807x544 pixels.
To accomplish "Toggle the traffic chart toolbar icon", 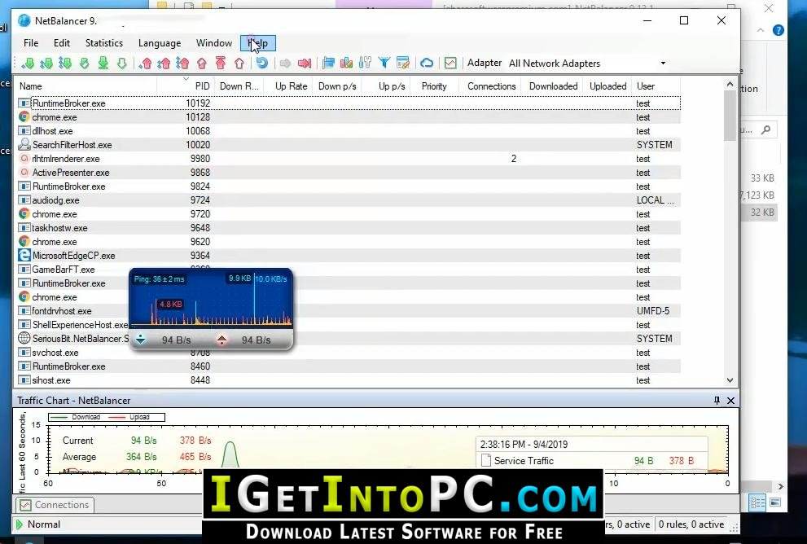I will (x=450, y=64).
